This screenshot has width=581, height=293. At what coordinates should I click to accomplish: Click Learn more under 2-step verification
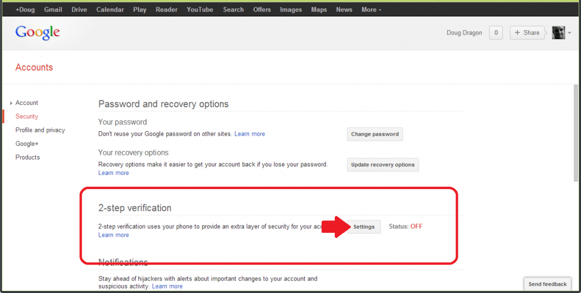pyautogui.click(x=113, y=235)
